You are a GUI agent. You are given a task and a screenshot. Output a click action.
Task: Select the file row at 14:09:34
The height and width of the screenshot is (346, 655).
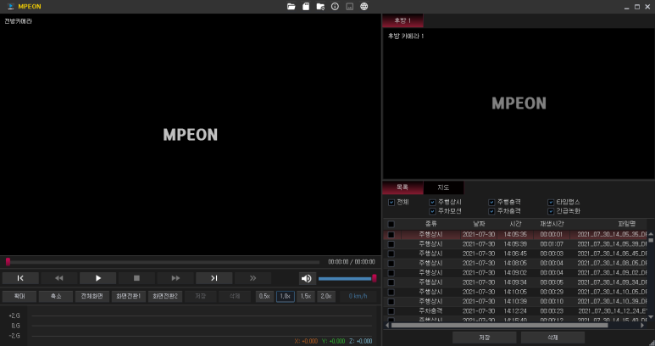tap(515, 283)
